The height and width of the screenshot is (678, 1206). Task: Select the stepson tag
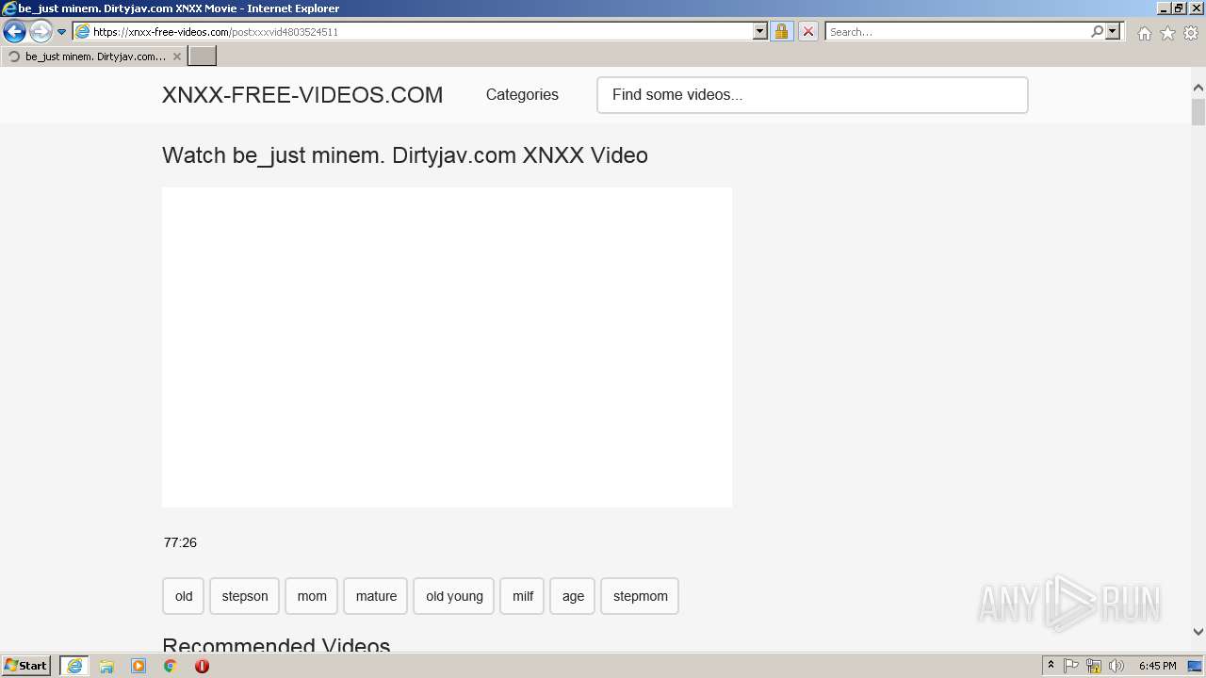(x=245, y=596)
